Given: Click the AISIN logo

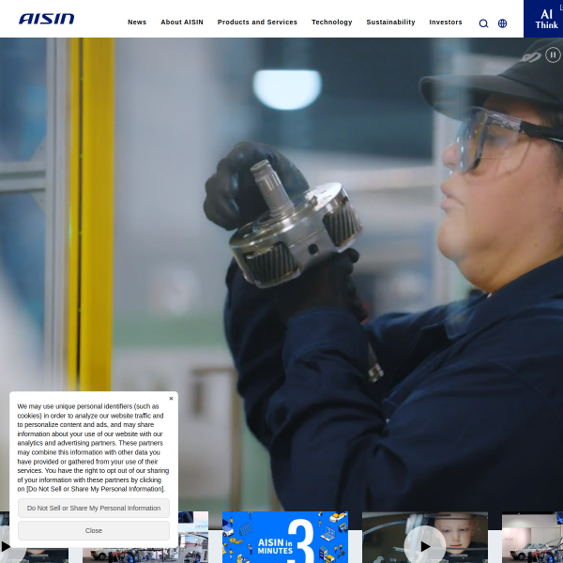Looking at the screenshot, I should (x=46, y=19).
